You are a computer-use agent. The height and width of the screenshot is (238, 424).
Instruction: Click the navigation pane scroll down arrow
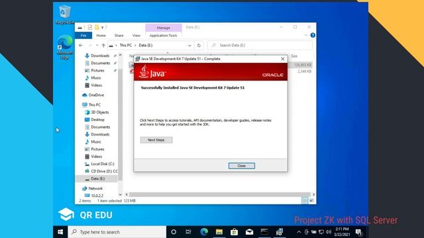tap(121, 194)
